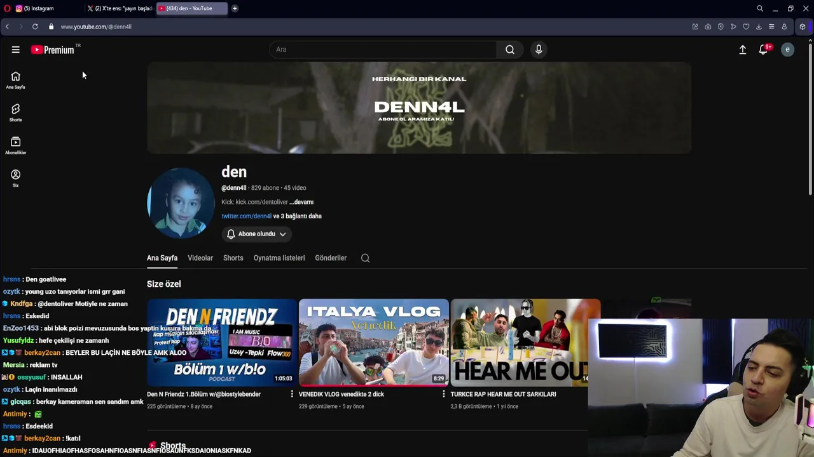
Task: Open browser tab search magnifier
Action: click(x=760, y=8)
